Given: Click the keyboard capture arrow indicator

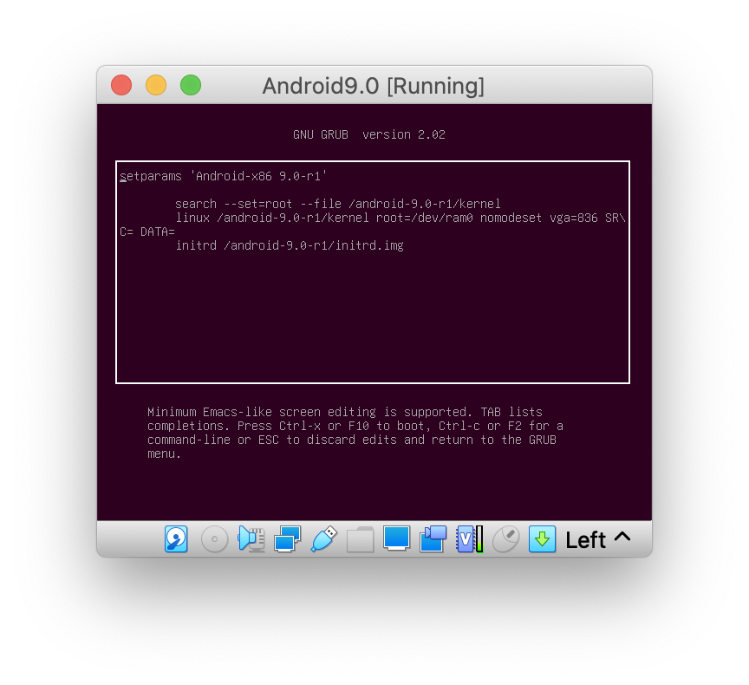Looking at the screenshot, I should (x=542, y=539).
